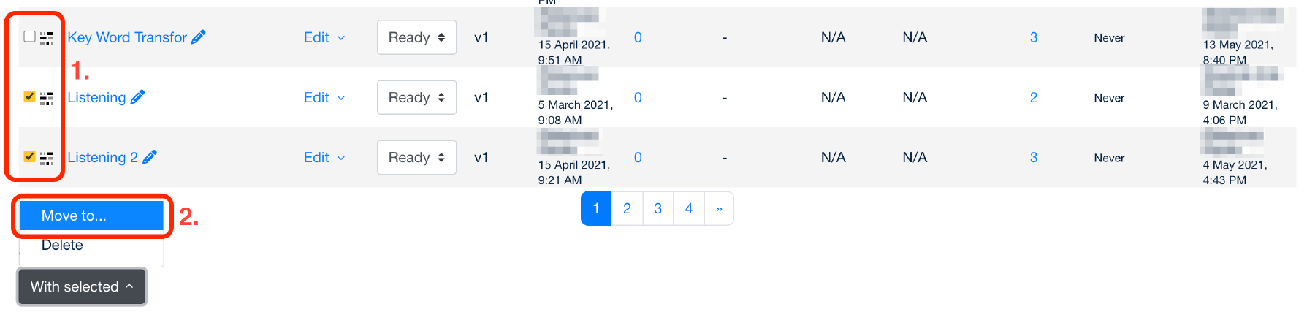Open Edit menu for Listening 2
This screenshot has width=1315, height=323.
tap(324, 157)
